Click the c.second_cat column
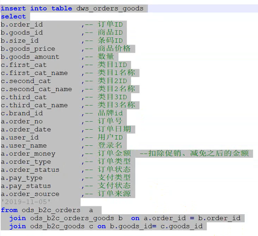Viewport: 258px width, 236px height. (26, 81)
